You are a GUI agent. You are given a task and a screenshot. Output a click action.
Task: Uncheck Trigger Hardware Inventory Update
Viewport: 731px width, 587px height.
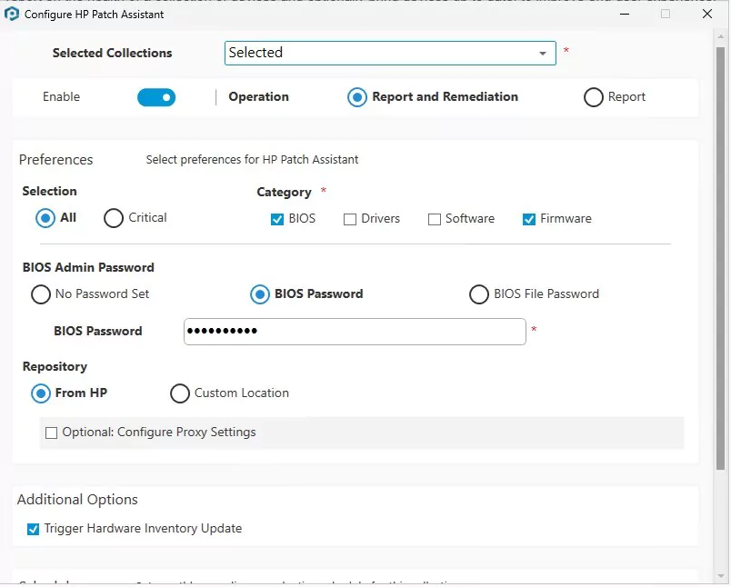(34, 529)
